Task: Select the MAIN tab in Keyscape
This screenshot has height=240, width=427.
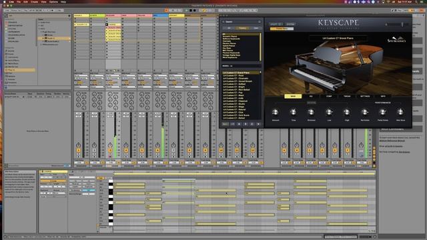Action: [x=293, y=96]
